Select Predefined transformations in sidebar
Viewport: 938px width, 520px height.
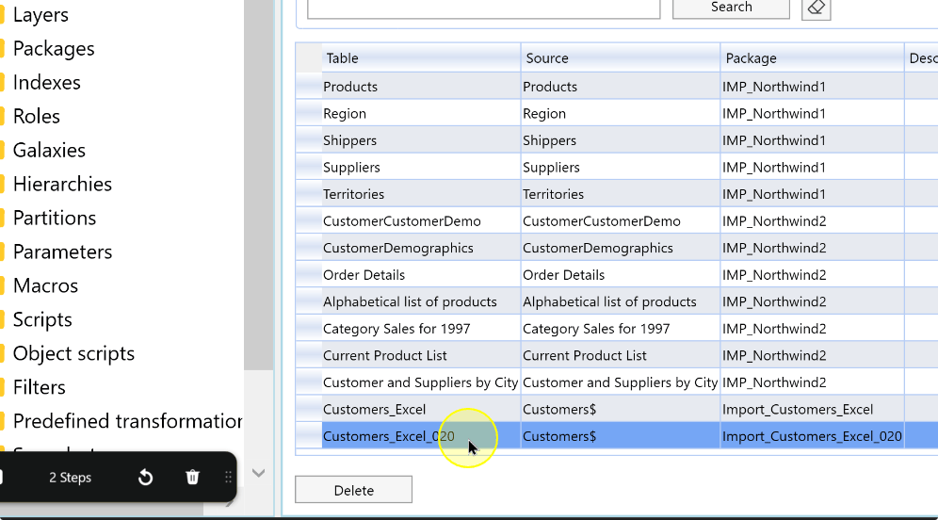tap(127, 421)
